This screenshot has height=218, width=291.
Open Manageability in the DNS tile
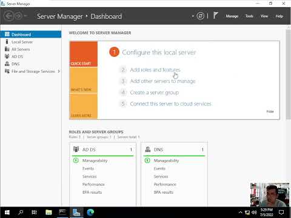[166, 160]
